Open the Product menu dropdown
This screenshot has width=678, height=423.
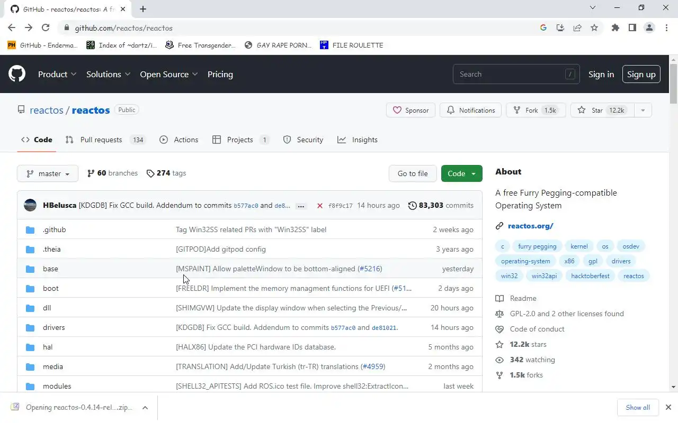57,74
